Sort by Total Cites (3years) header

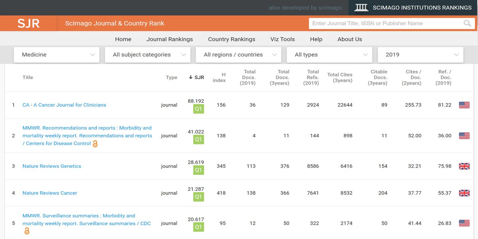(340, 78)
